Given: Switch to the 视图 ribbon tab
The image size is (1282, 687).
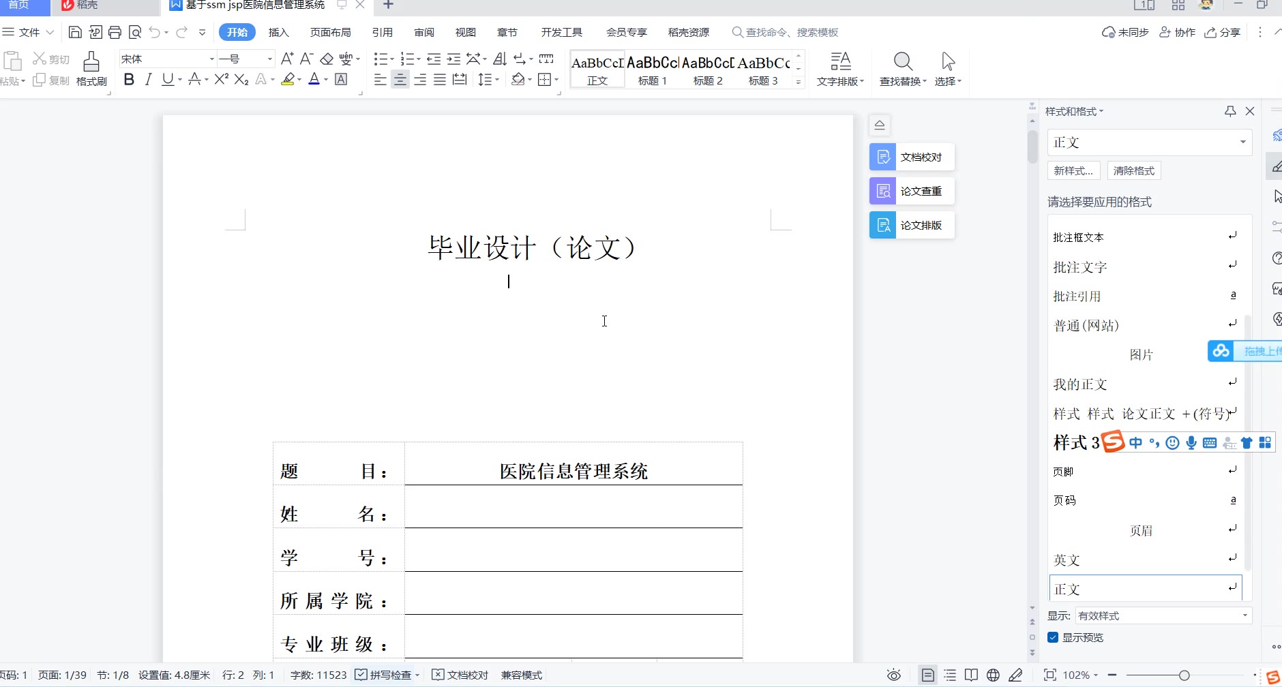Looking at the screenshot, I should [466, 32].
